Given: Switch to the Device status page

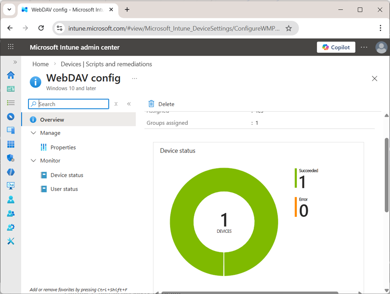Looking at the screenshot, I should pyautogui.click(x=66, y=175).
